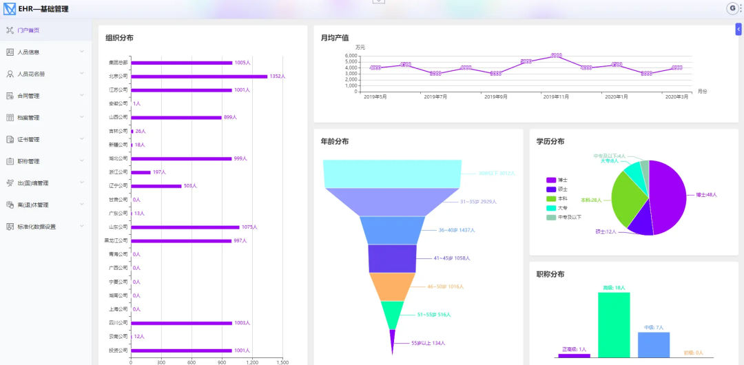The height and width of the screenshot is (365, 744).
Task: Click the 证书管理 sidebar icon
Action: point(10,140)
